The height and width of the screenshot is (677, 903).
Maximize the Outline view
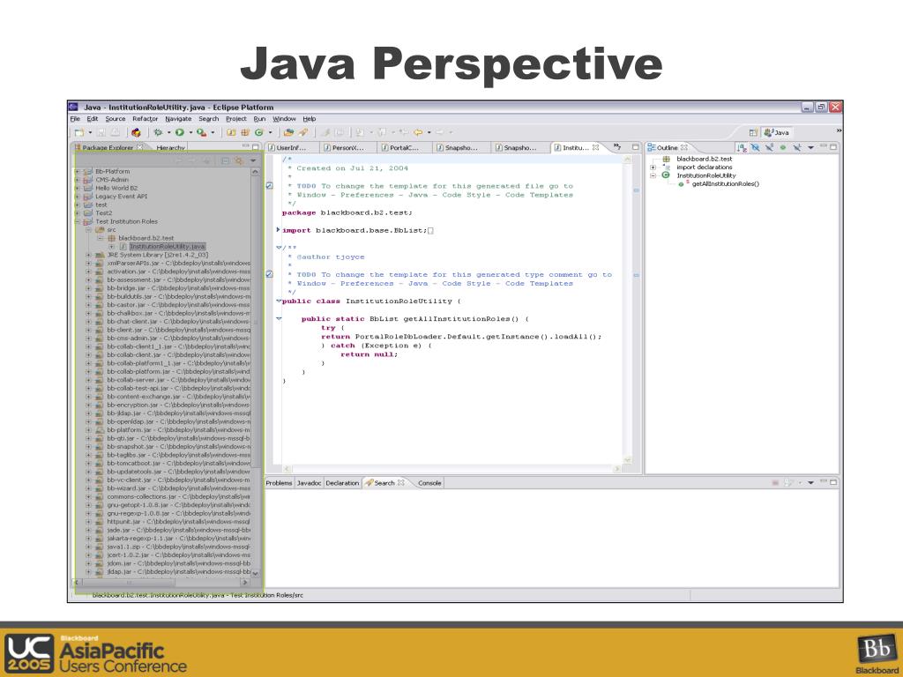pos(833,147)
